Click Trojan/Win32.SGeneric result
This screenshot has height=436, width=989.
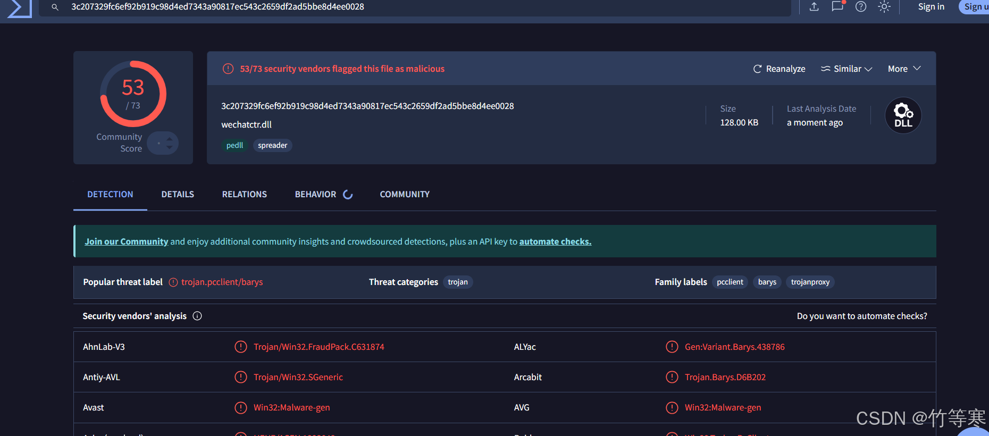(298, 378)
